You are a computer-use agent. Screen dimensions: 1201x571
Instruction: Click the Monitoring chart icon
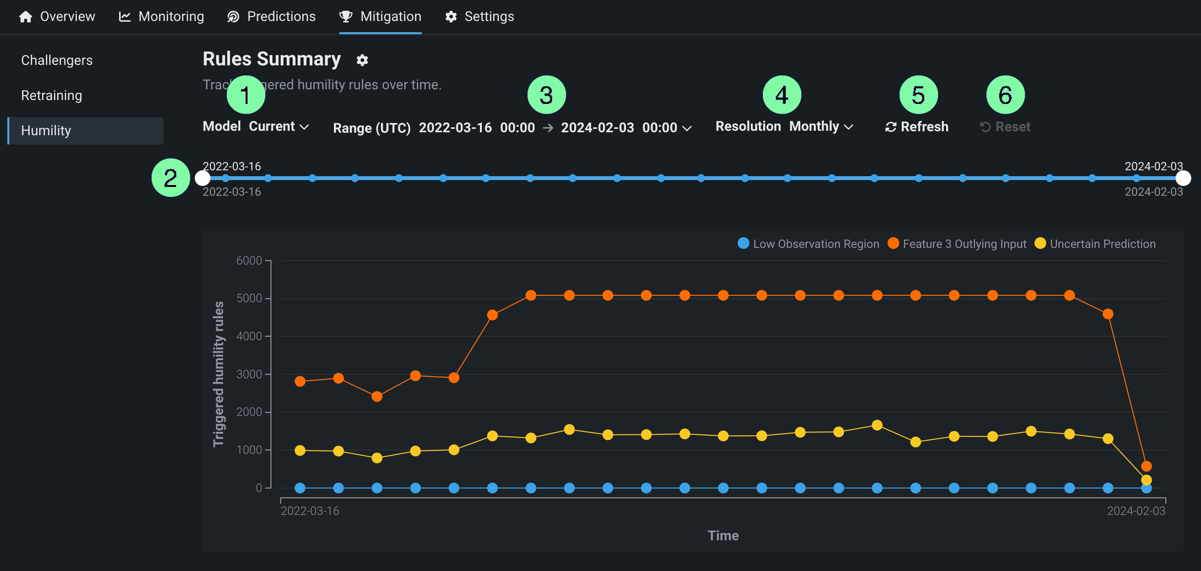(x=125, y=17)
